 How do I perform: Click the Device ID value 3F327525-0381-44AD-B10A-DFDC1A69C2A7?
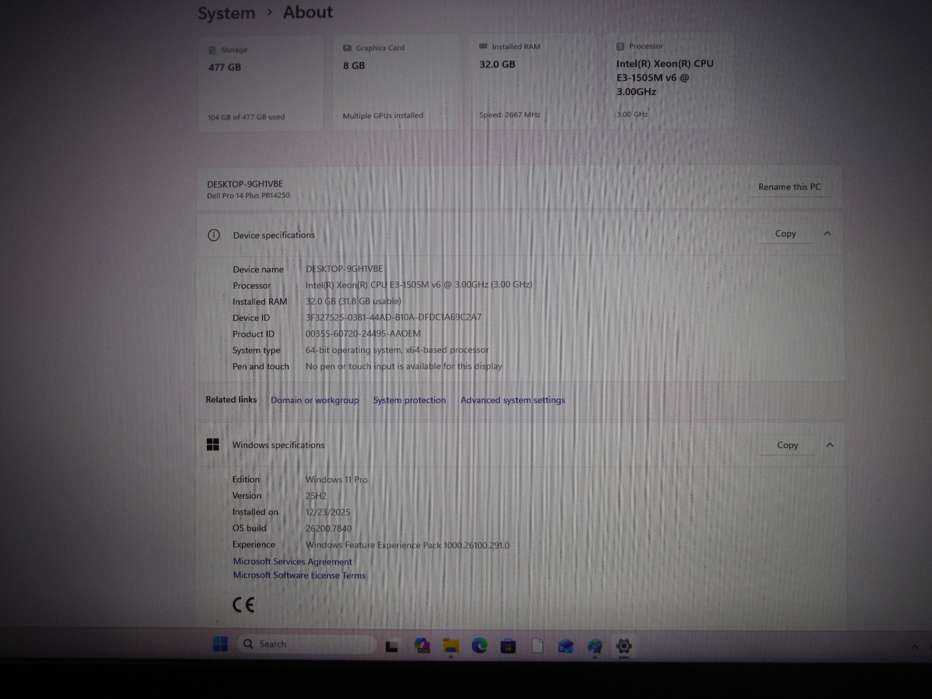394,317
